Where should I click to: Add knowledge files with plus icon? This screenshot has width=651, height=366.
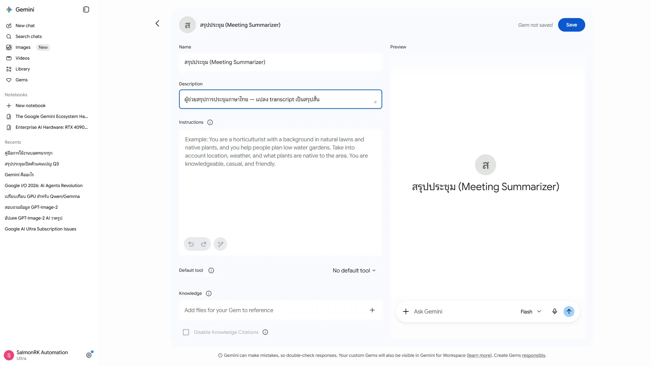(372, 310)
